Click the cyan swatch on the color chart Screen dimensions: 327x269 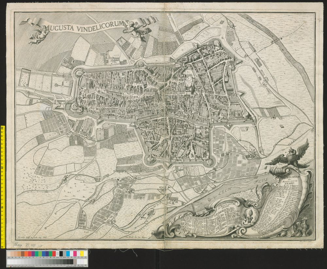point(68,254)
